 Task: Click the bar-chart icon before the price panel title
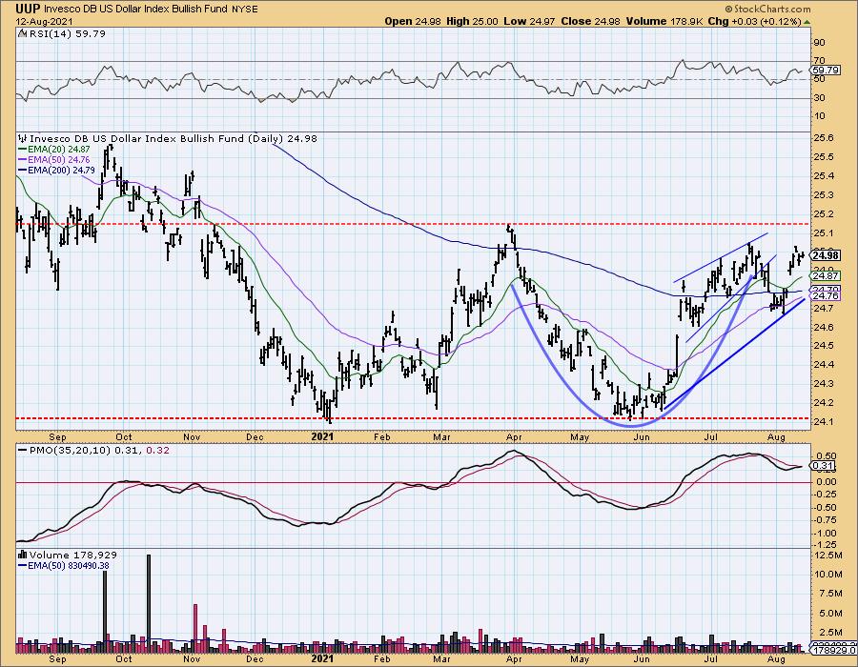pyautogui.click(x=23, y=138)
